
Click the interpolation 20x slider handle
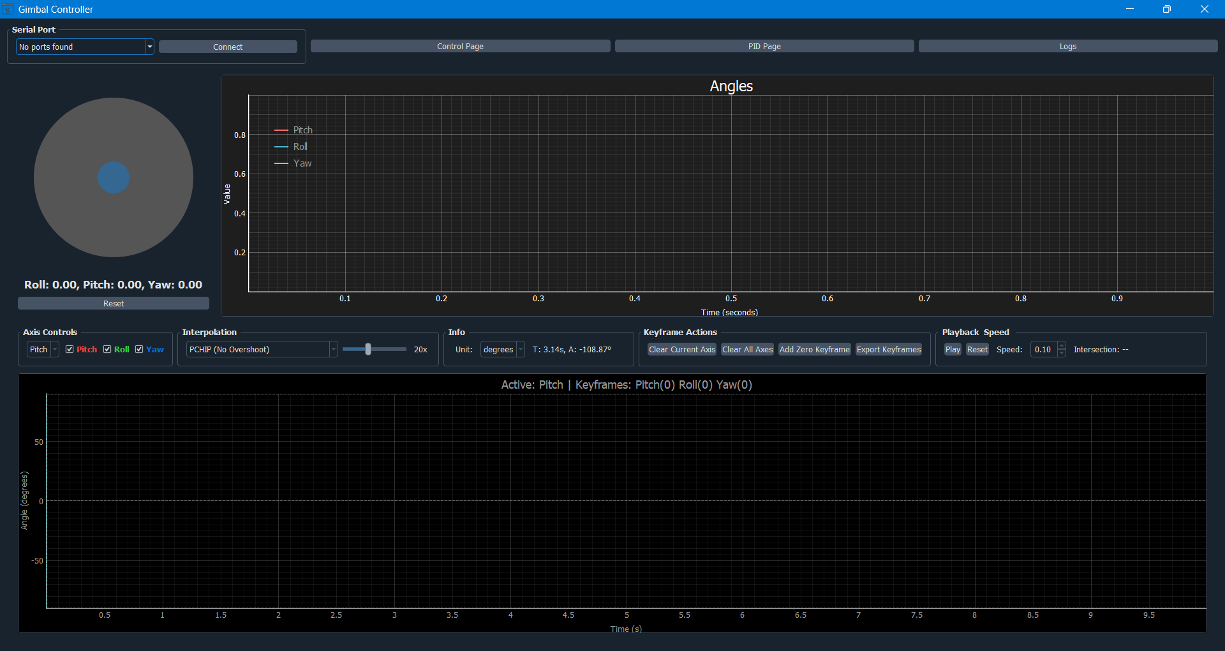pyautogui.click(x=368, y=349)
